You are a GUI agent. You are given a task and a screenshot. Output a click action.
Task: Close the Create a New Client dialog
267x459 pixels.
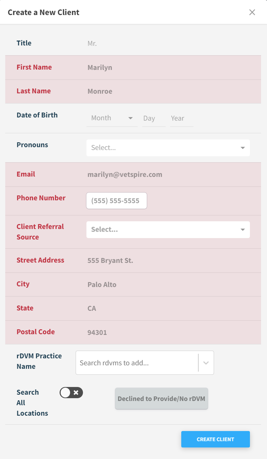click(252, 12)
